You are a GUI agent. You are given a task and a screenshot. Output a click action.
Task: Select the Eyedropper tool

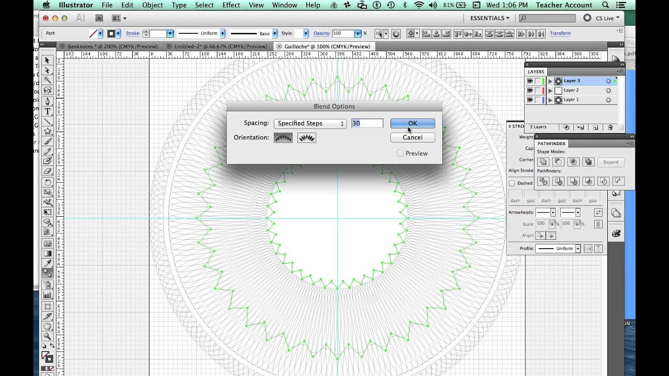point(48,263)
